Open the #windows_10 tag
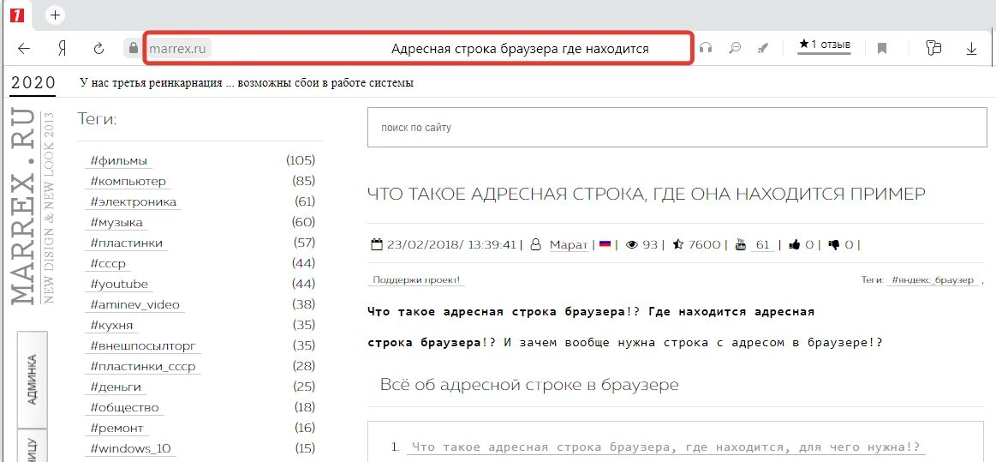996x462 pixels. pyautogui.click(x=131, y=448)
